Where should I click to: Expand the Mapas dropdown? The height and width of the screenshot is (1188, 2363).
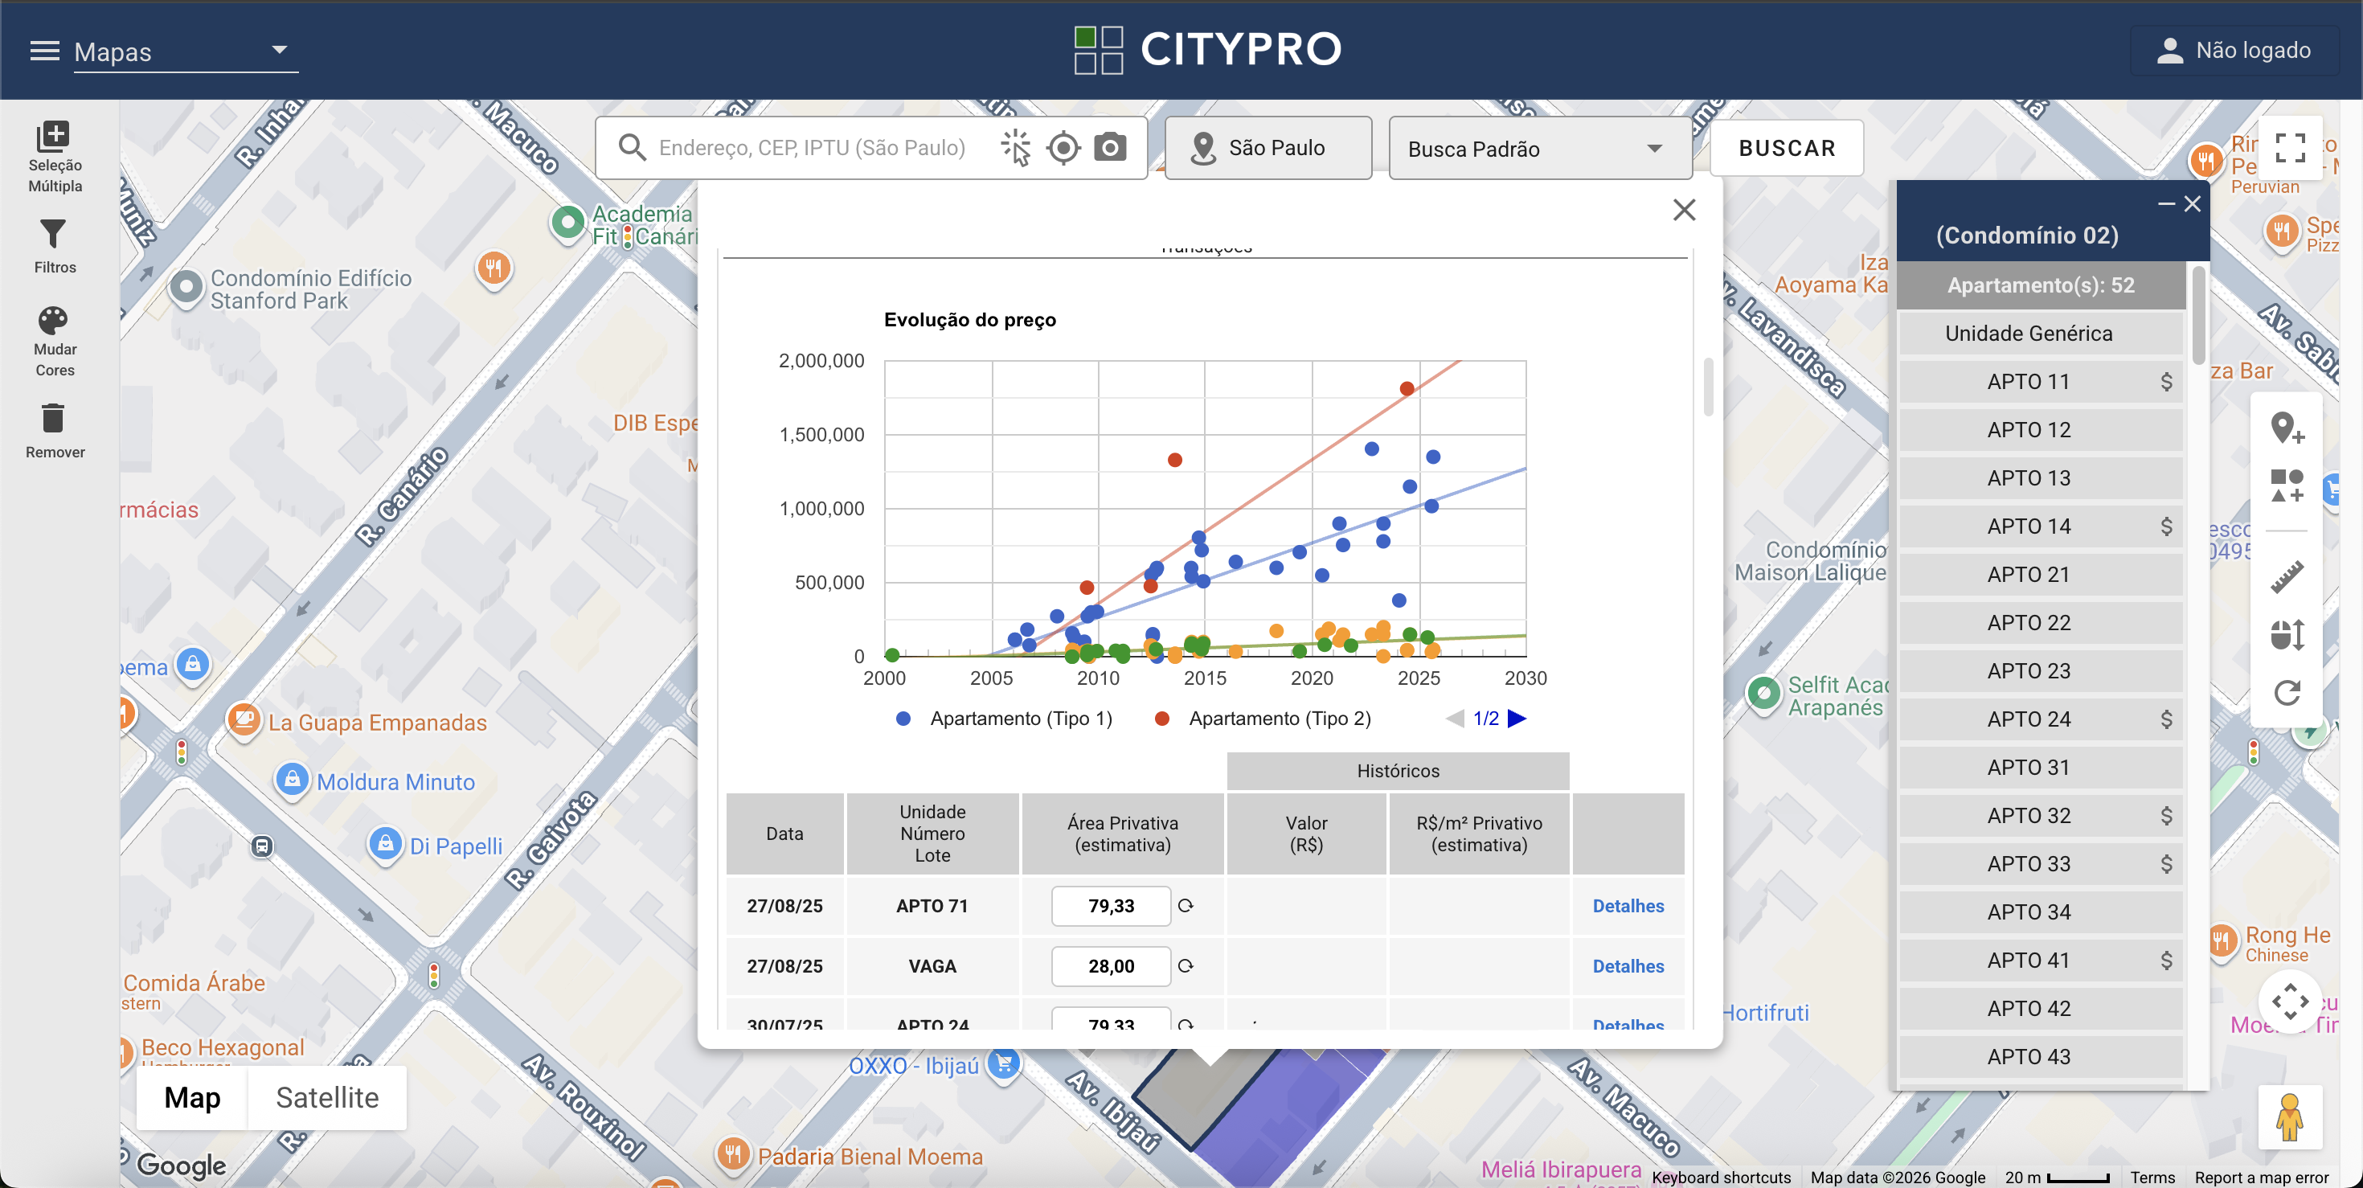[x=186, y=51]
